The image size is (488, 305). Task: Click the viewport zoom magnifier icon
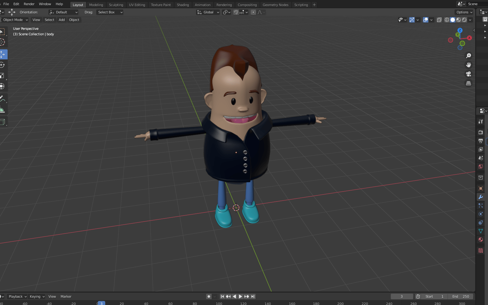click(468, 56)
